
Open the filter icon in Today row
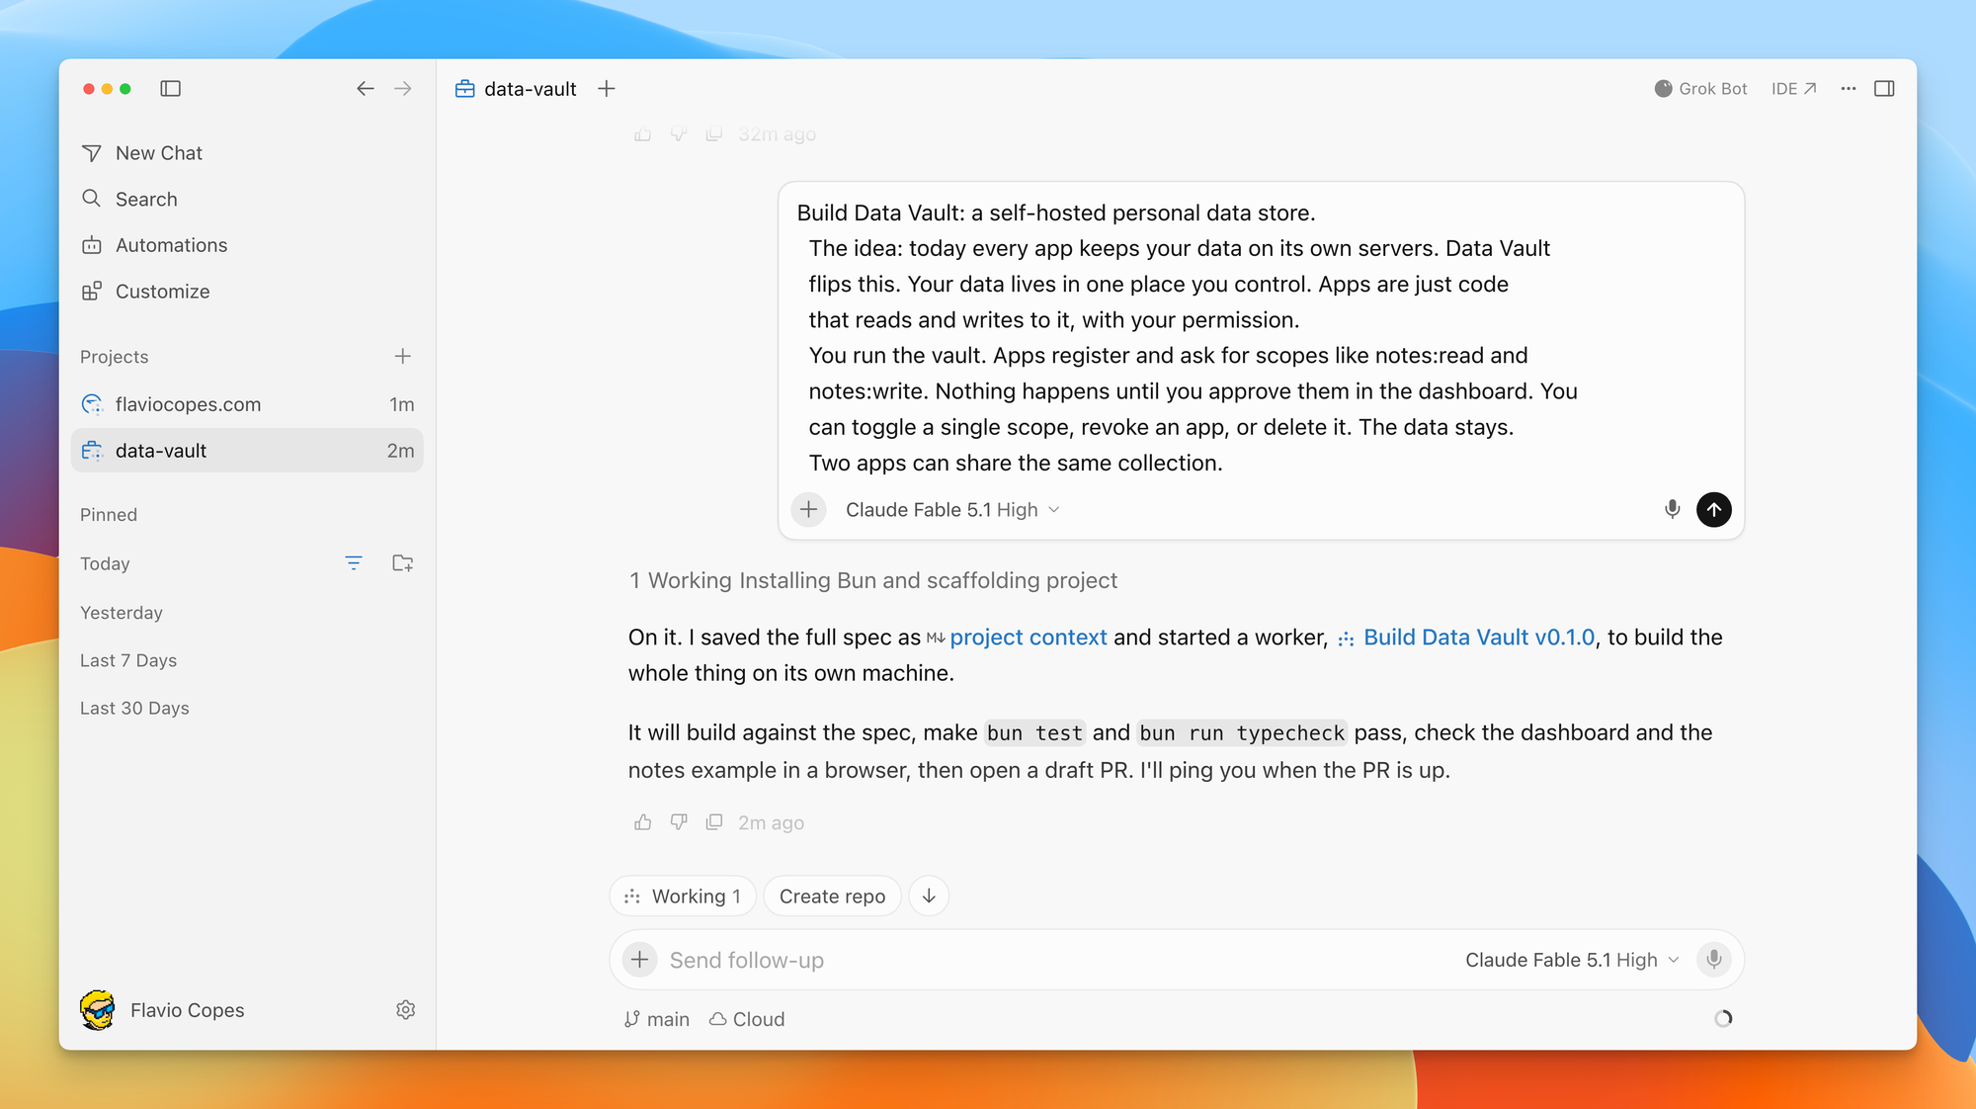(x=354, y=563)
